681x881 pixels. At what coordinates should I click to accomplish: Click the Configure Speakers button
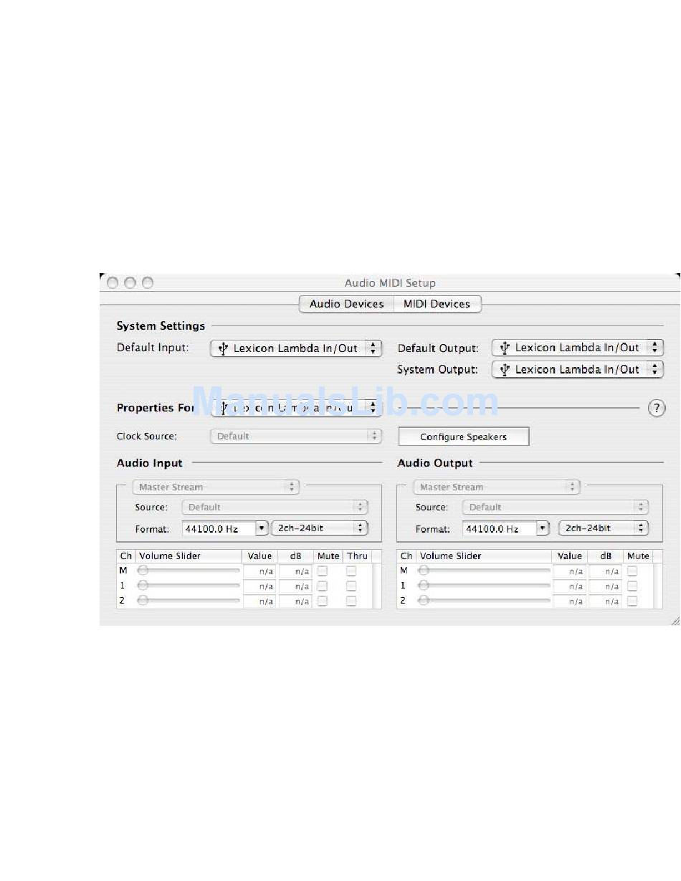click(x=463, y=437)
